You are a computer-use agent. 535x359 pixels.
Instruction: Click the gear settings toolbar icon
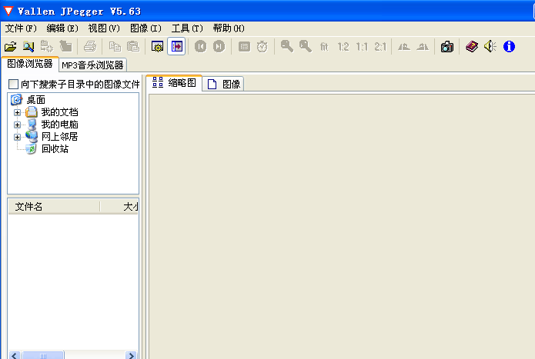click(158, 47)
